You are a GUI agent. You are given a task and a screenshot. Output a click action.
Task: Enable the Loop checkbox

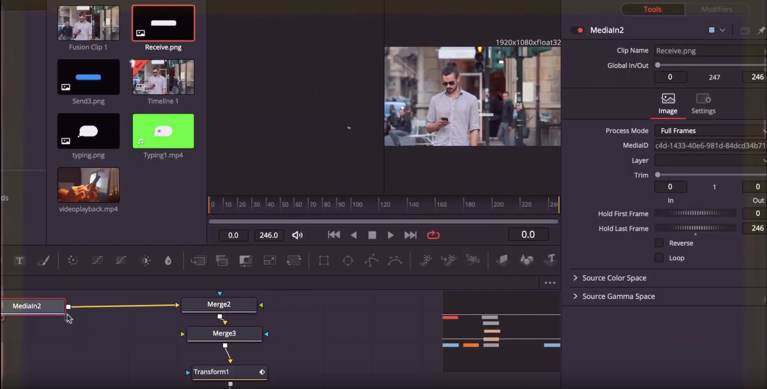tap(659, 258)
